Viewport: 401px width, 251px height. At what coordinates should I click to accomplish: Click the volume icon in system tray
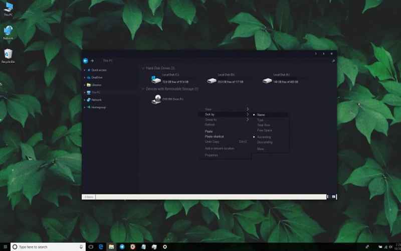pyautogui.click(x=391, y=247)
